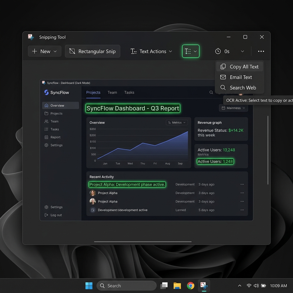Click the Wi-Fi icon in system tray
The image size is (293, 293).
(249, 286)
